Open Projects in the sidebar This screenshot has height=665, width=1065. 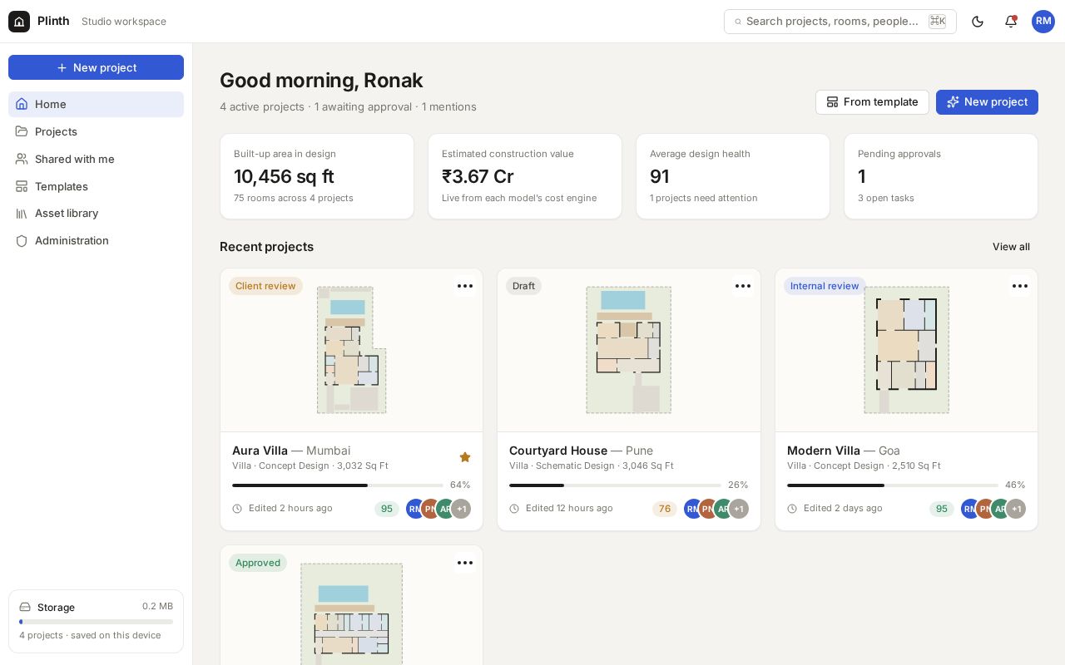[96, 131]
